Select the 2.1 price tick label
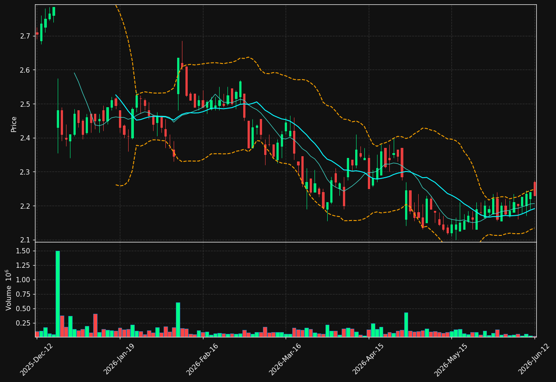Image resolution: width=556 pixels, height=382 pixels. pyautogui.click(x=25, y=240)
